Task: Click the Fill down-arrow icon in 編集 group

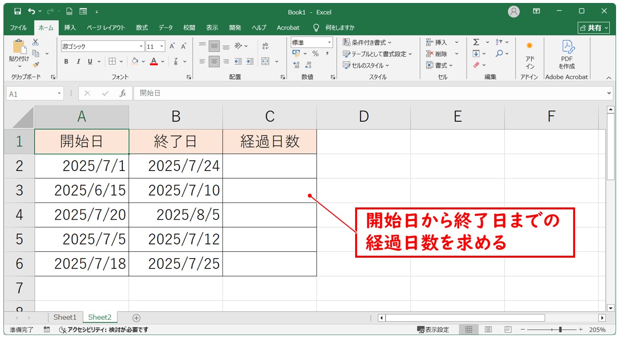Action: coord(476,54)
